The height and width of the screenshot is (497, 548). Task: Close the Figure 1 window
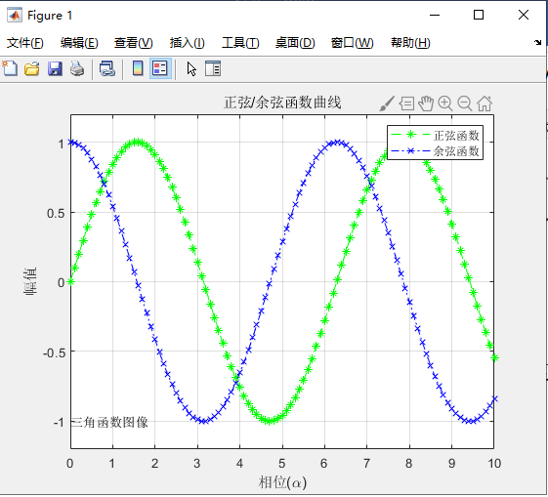[x=524, y=15]
